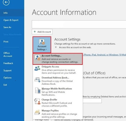Click Access this account on the web
Image resolution: width=126 pixels, height=121 pixels.
[75, 47]
